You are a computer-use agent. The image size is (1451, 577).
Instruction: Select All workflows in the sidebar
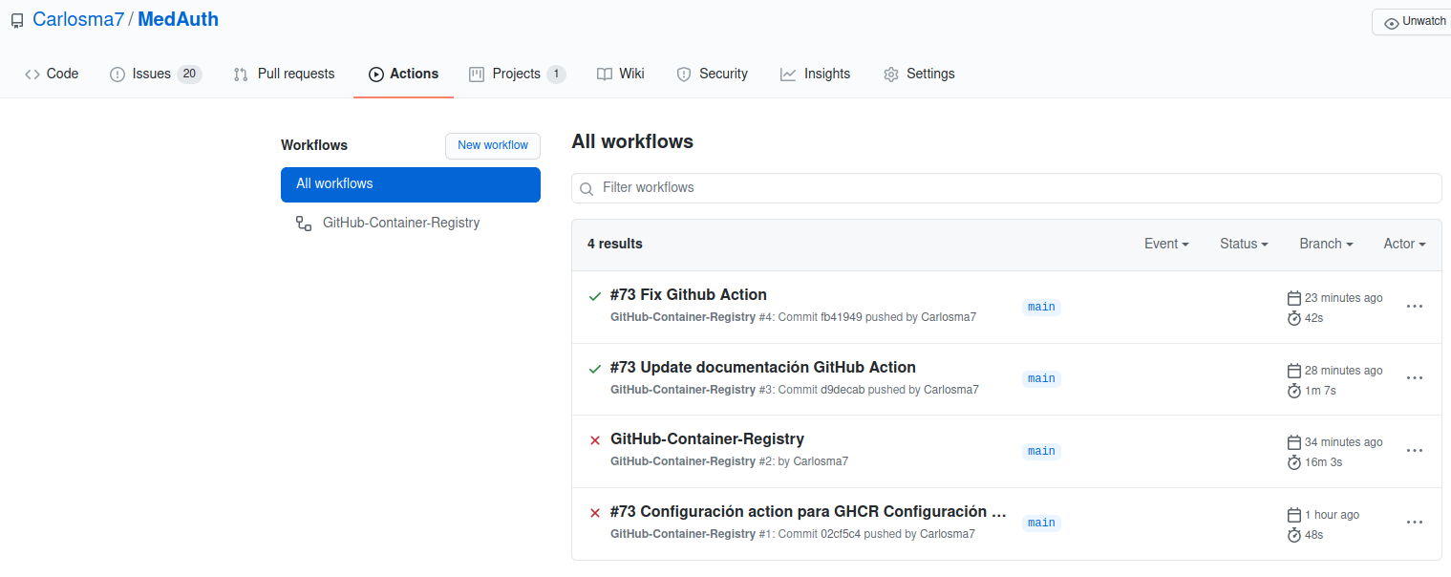click(x=411, y=184)
